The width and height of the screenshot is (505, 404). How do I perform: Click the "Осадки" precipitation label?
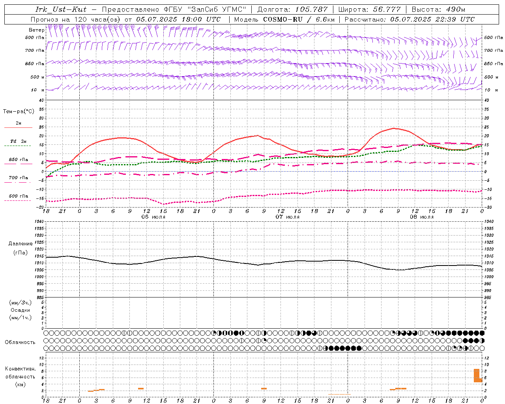[21, 310]
